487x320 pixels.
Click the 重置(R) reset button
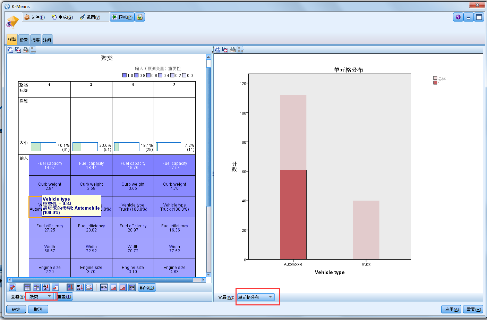[x=473, y=309]
